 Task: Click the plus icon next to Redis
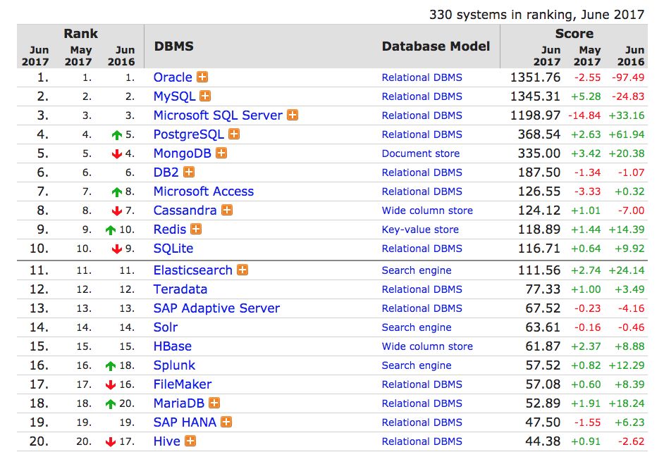tap(196, 230)
